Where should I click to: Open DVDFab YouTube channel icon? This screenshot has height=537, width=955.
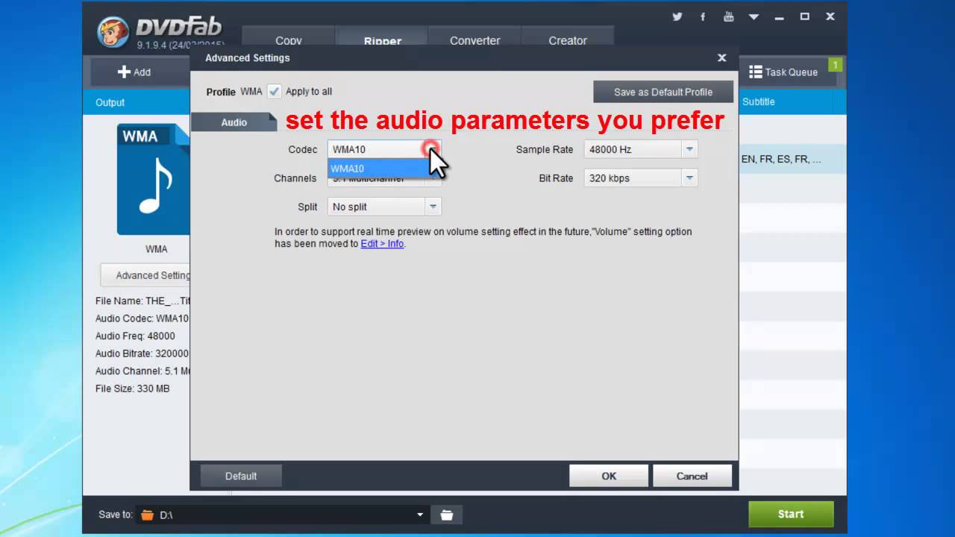tap(728, 16)
